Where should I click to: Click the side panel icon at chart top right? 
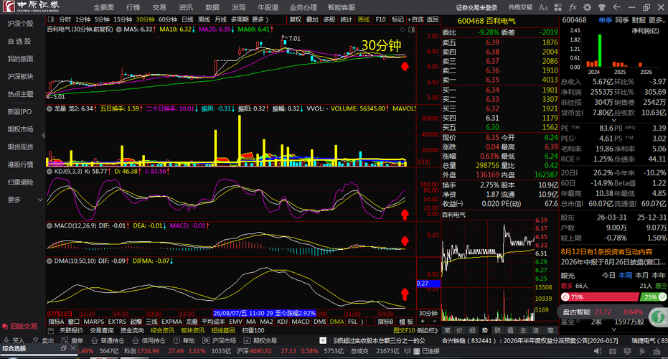[x=411, y=29]
